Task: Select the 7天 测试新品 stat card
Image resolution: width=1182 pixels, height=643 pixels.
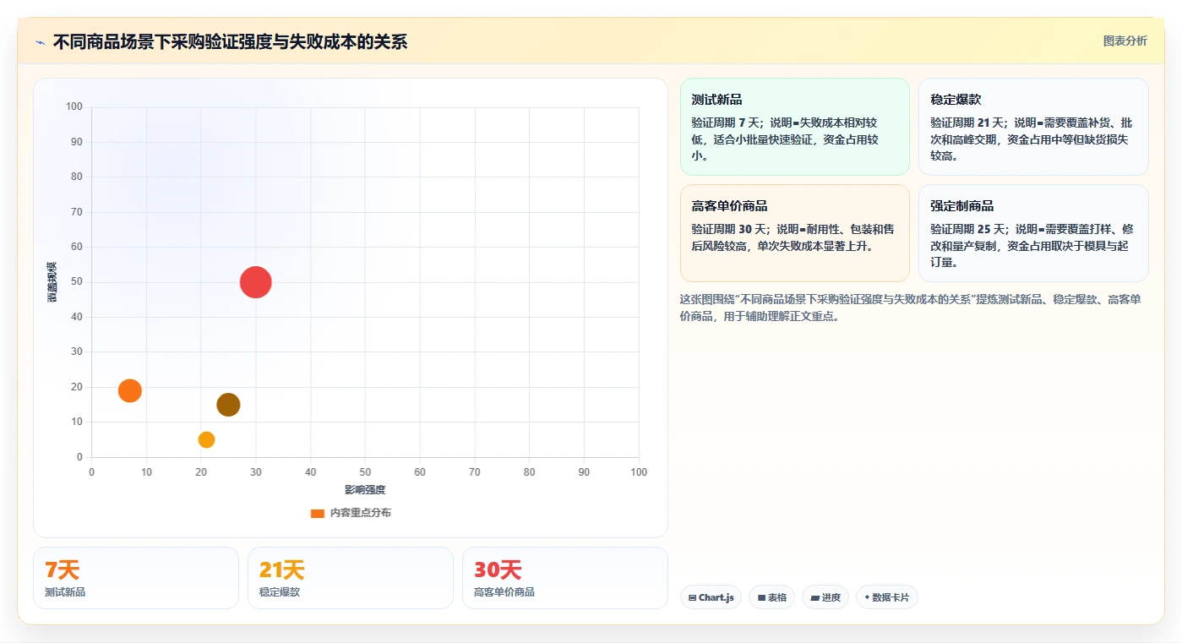Action: tap(136, 578)
